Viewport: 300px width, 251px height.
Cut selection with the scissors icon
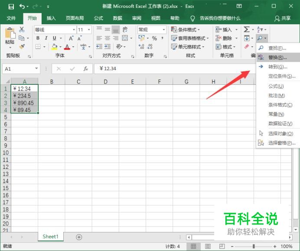(x=22, y=29)
